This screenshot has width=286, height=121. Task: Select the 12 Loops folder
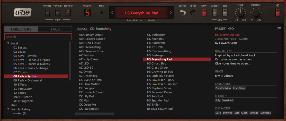pos(20,93)
